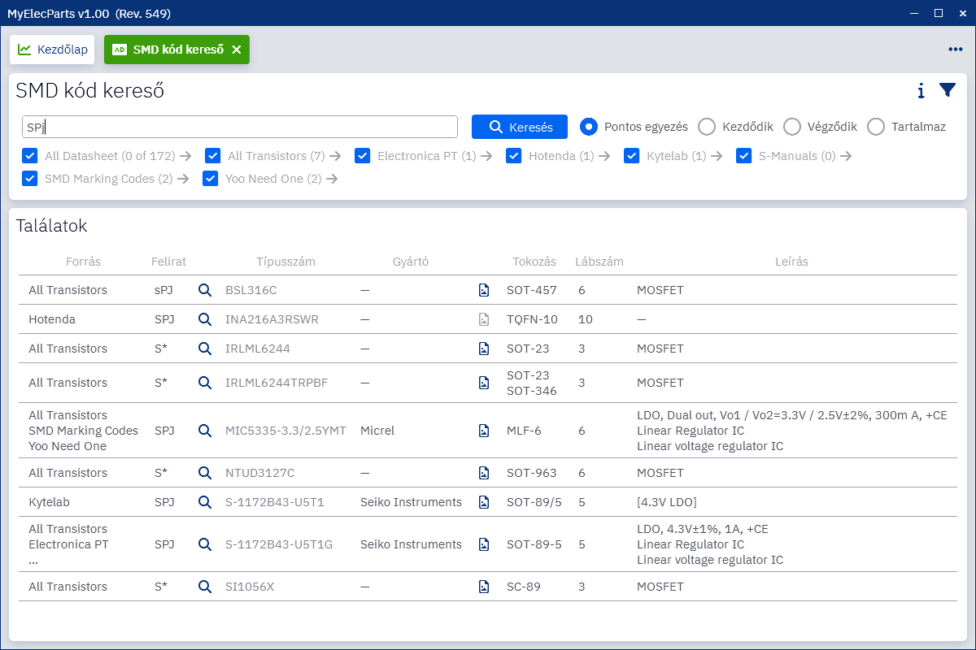
Task: Open datasheet PDF icon for SI1056X
Action: point(484,587)
